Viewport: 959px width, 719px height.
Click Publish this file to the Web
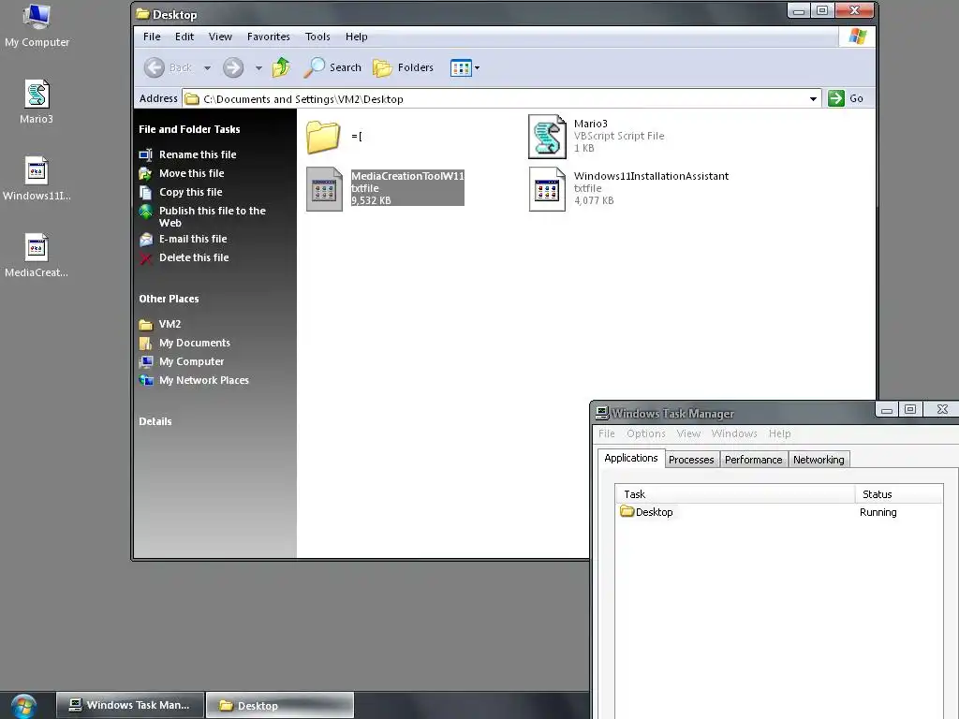213,216
